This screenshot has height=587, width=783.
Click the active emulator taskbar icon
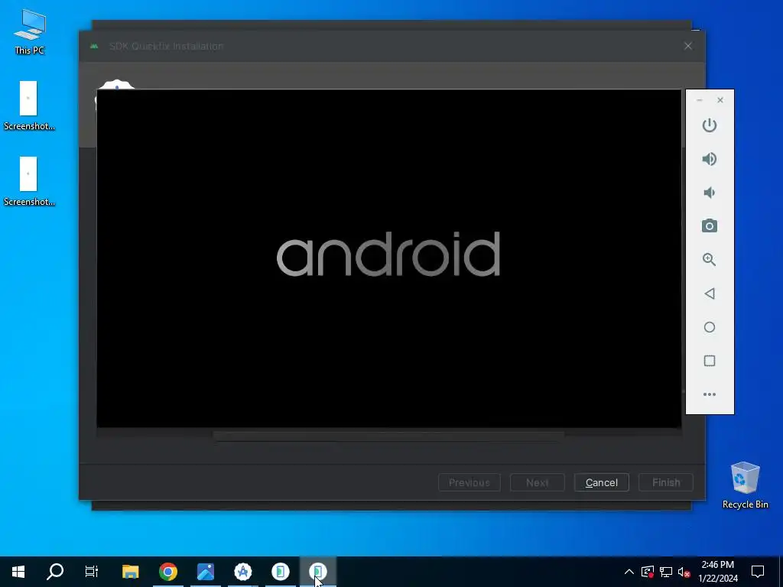317,572
